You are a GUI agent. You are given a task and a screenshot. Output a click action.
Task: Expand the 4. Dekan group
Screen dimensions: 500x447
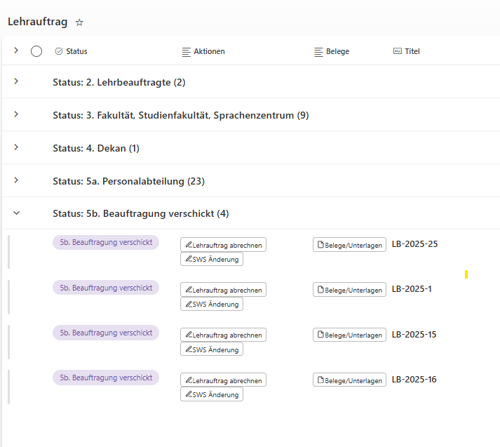point(16,147)
